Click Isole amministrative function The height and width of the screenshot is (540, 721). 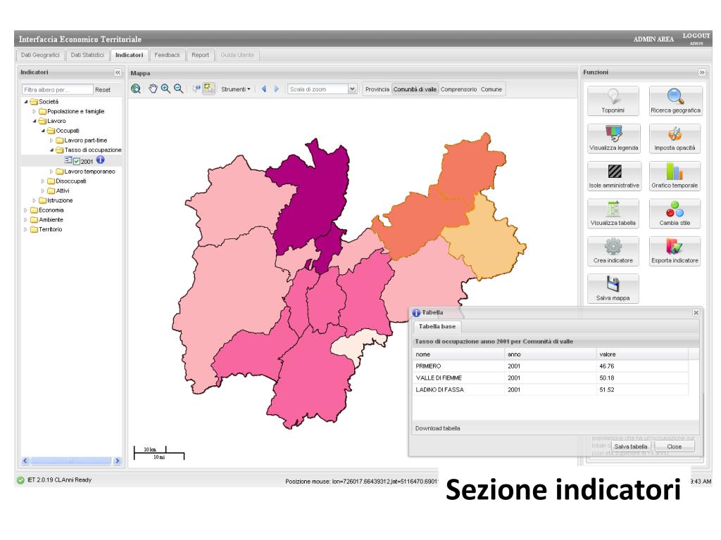pos(614,176)
